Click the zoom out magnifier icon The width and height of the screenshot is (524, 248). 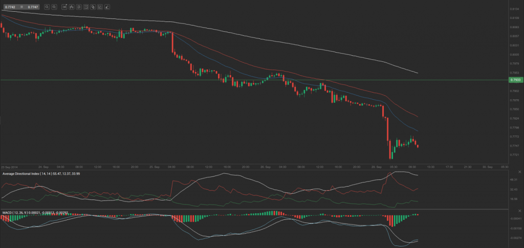coord(47,7)
